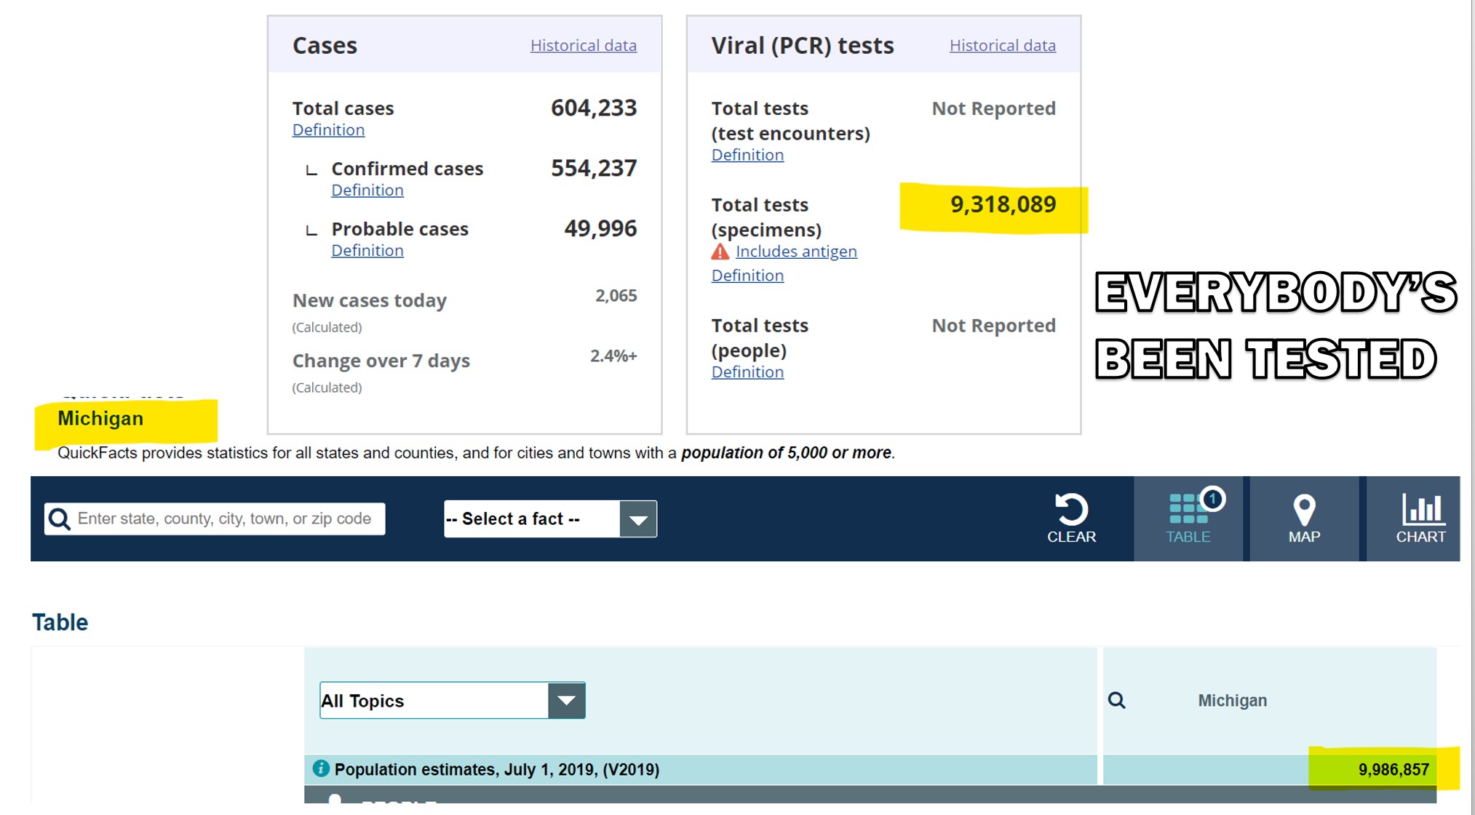Click the new cases today value 2,065

coord(616,296)
